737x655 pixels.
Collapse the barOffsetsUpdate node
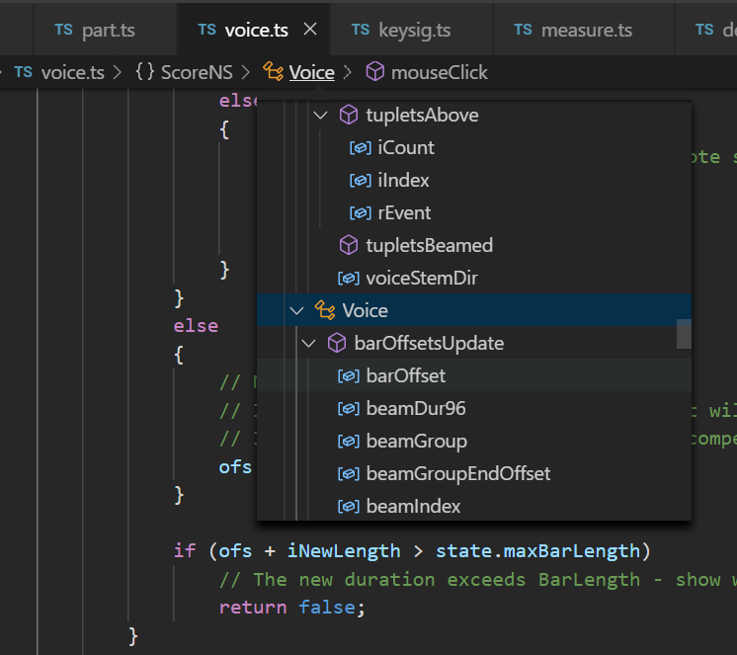pyautogui.click(x=309, y=344)
